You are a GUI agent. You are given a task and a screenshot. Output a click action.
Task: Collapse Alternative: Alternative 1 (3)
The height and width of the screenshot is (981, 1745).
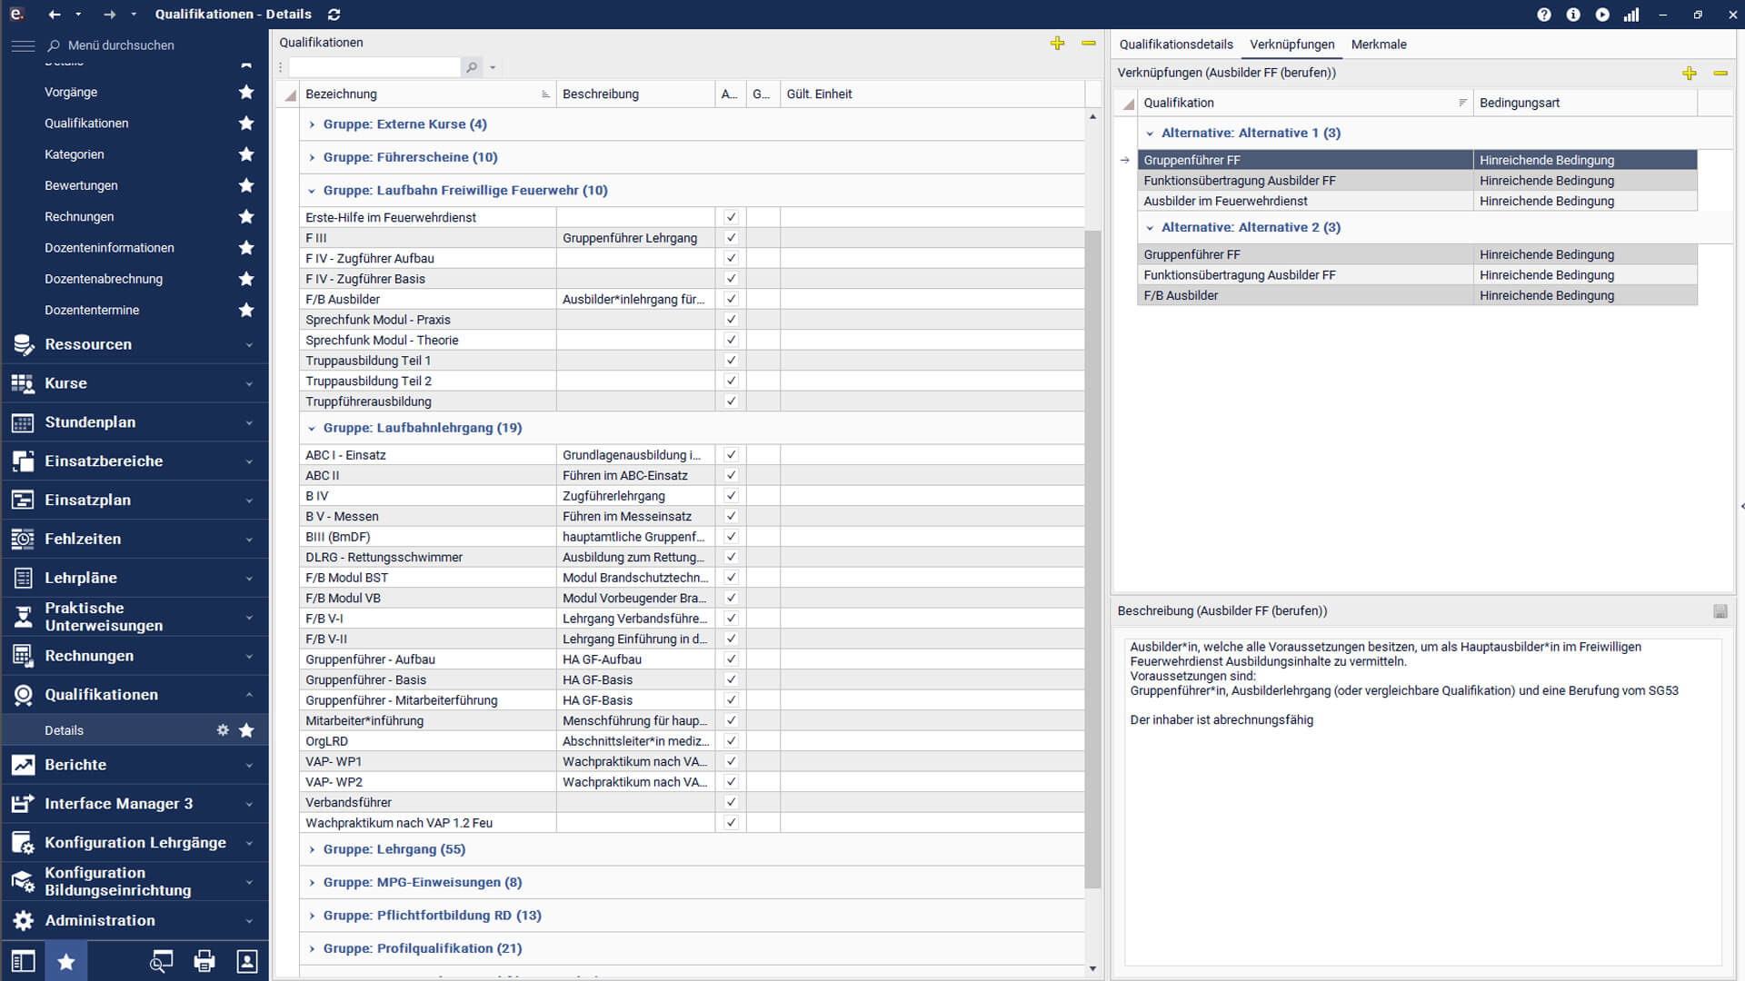coord(1150,134)
